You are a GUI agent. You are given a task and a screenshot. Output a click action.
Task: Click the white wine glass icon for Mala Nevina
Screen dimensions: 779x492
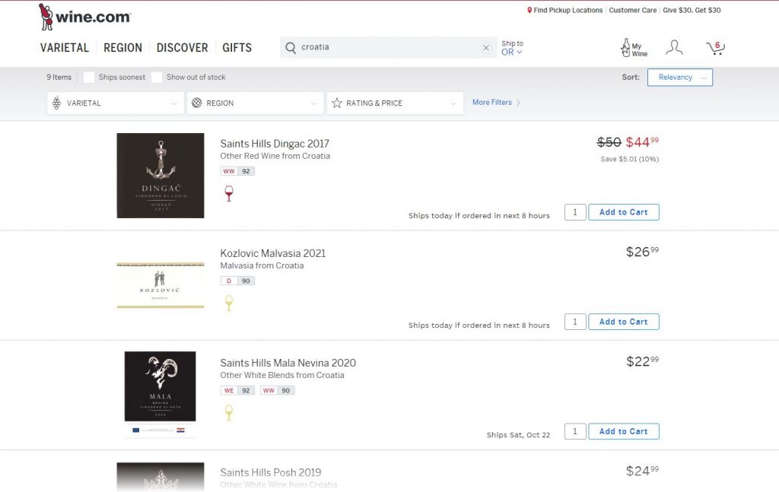228,413
